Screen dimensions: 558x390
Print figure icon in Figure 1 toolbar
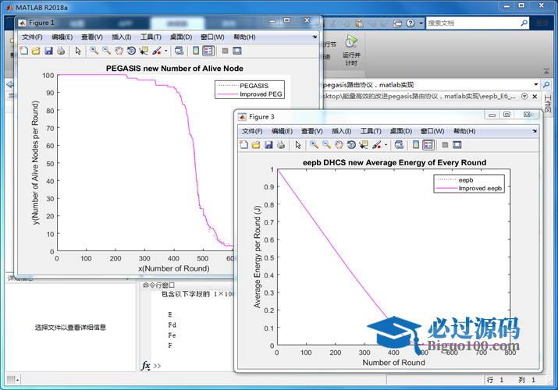tap(61, 51)
